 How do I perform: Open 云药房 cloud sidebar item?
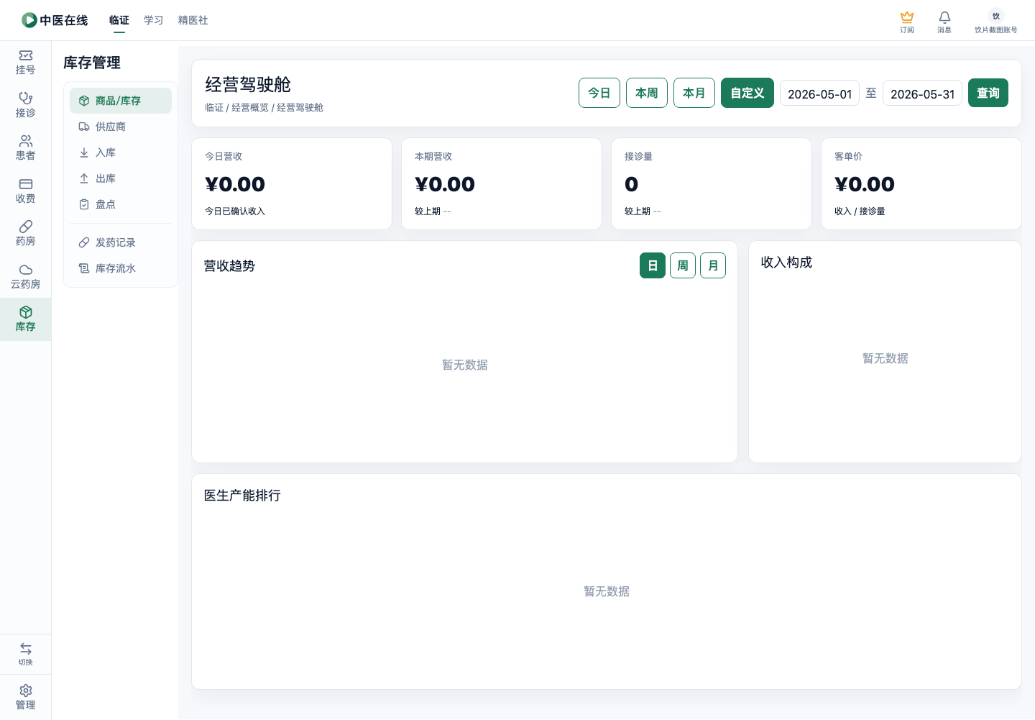coord(26,276)
